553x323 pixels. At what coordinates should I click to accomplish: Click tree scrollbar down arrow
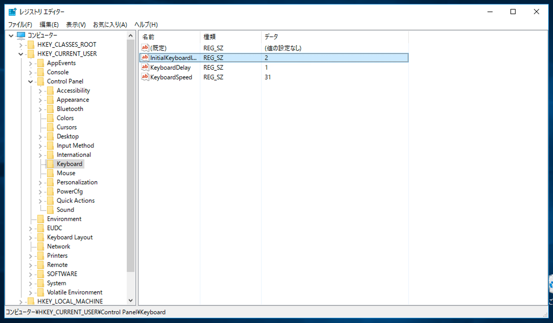click(x=131, y=300)
